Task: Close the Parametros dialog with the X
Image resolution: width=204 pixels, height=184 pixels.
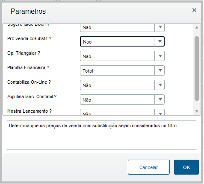Action: (x=194, y=10)
